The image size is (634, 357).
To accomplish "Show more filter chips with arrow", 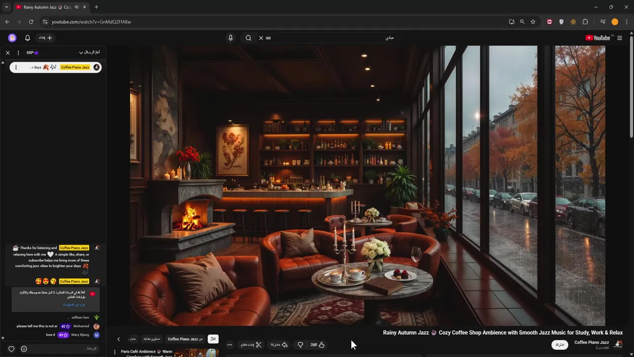I will (118, 339).
